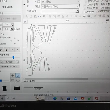This screenshot has height=110, width=110.
Task: Click the remove point pen minus icon
Action: [6, 50]
